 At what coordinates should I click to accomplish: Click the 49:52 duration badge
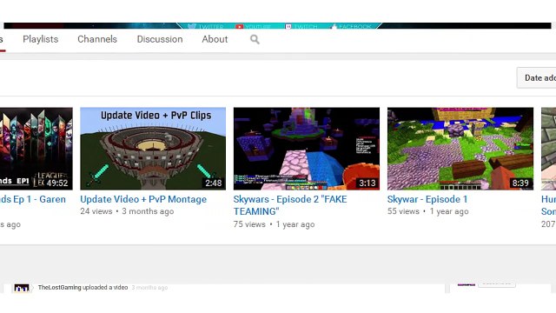coord(57,183)
